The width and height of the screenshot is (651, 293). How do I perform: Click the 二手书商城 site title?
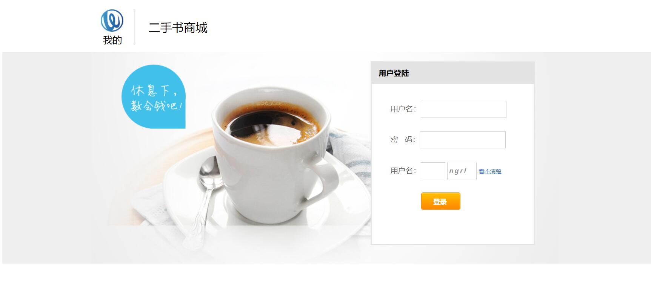point(178,28)
